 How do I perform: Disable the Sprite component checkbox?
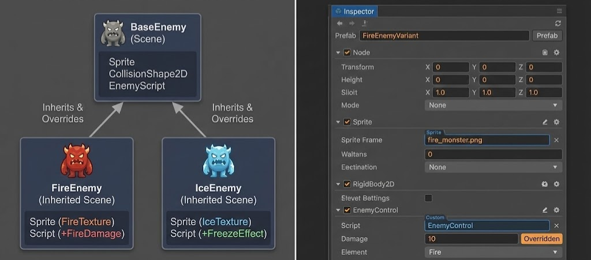pyautogui.click(x=347, y=122)
